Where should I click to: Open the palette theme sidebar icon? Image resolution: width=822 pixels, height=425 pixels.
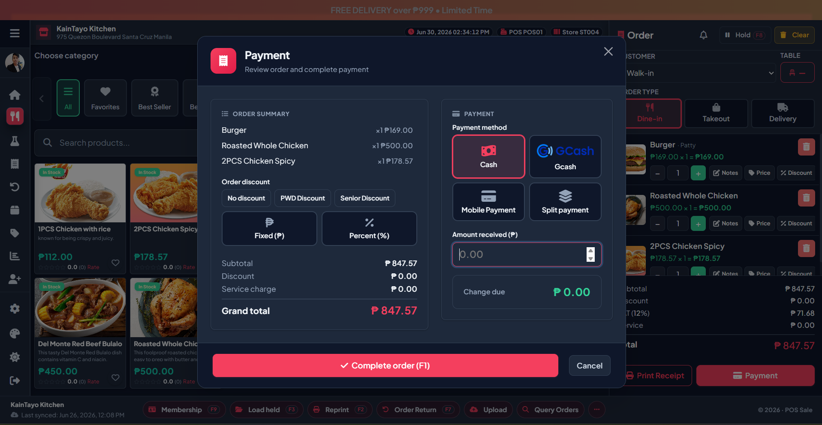[15, 333]
